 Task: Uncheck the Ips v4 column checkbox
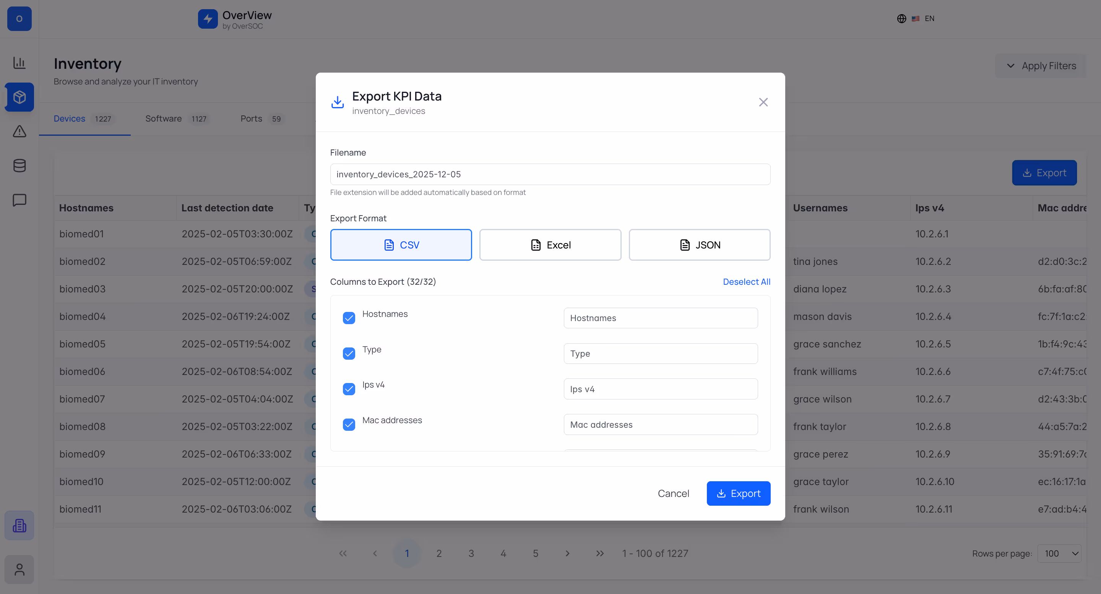pyautogui.click(x=349, y=389)
